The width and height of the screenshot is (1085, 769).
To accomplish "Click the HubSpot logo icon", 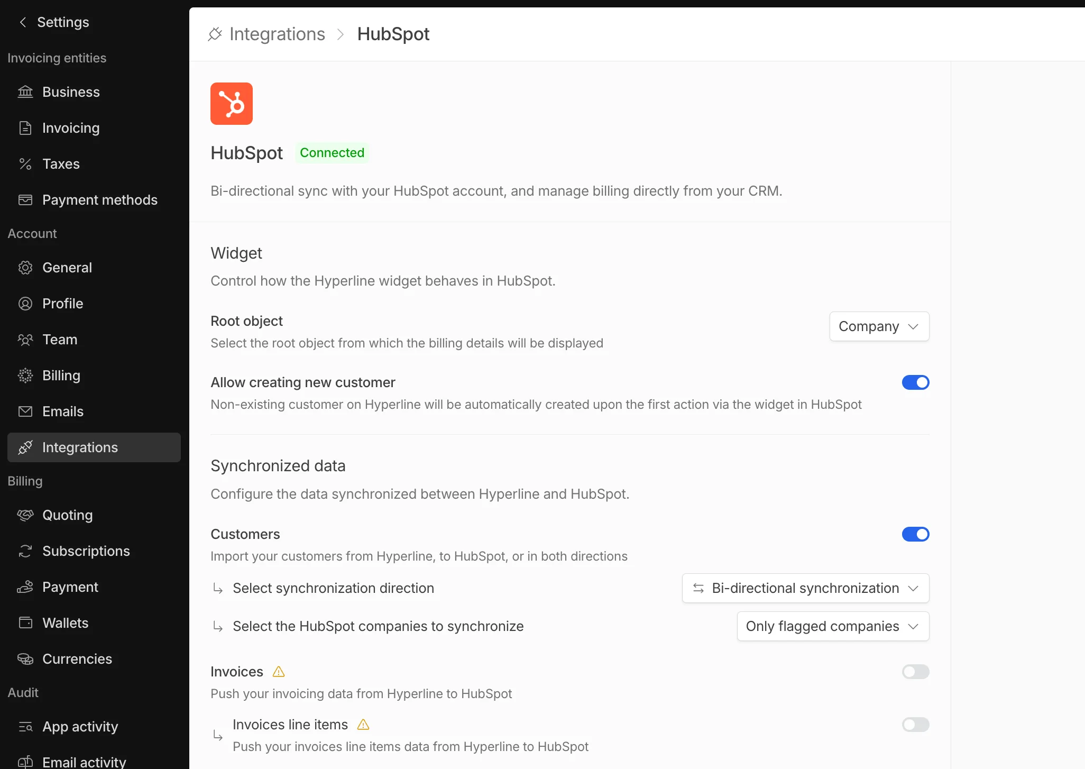I will (x=232, y=104).
